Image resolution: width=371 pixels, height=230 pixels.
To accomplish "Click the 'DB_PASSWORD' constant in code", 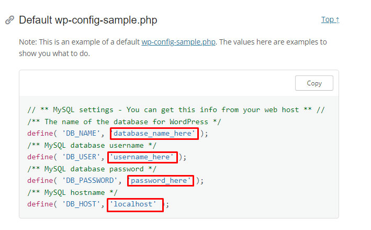I will point(89,181).
